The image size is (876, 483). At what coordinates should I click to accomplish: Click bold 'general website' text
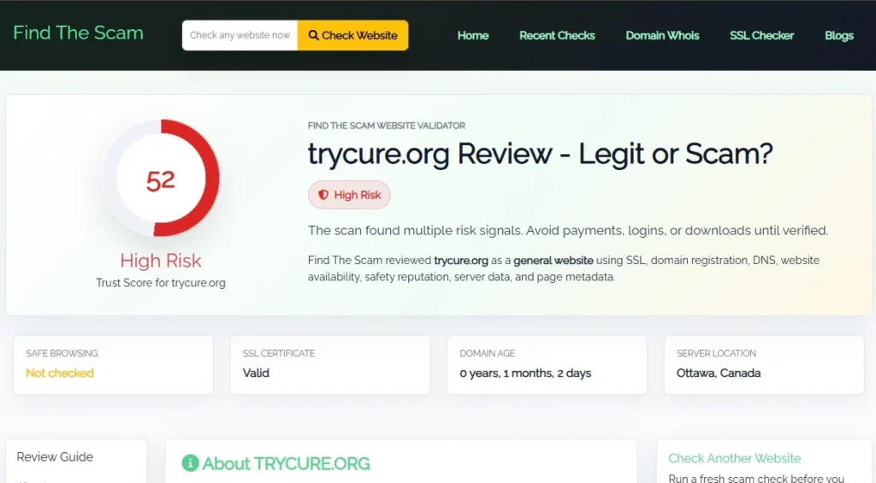pyautogui.click(x=553, y=260)
